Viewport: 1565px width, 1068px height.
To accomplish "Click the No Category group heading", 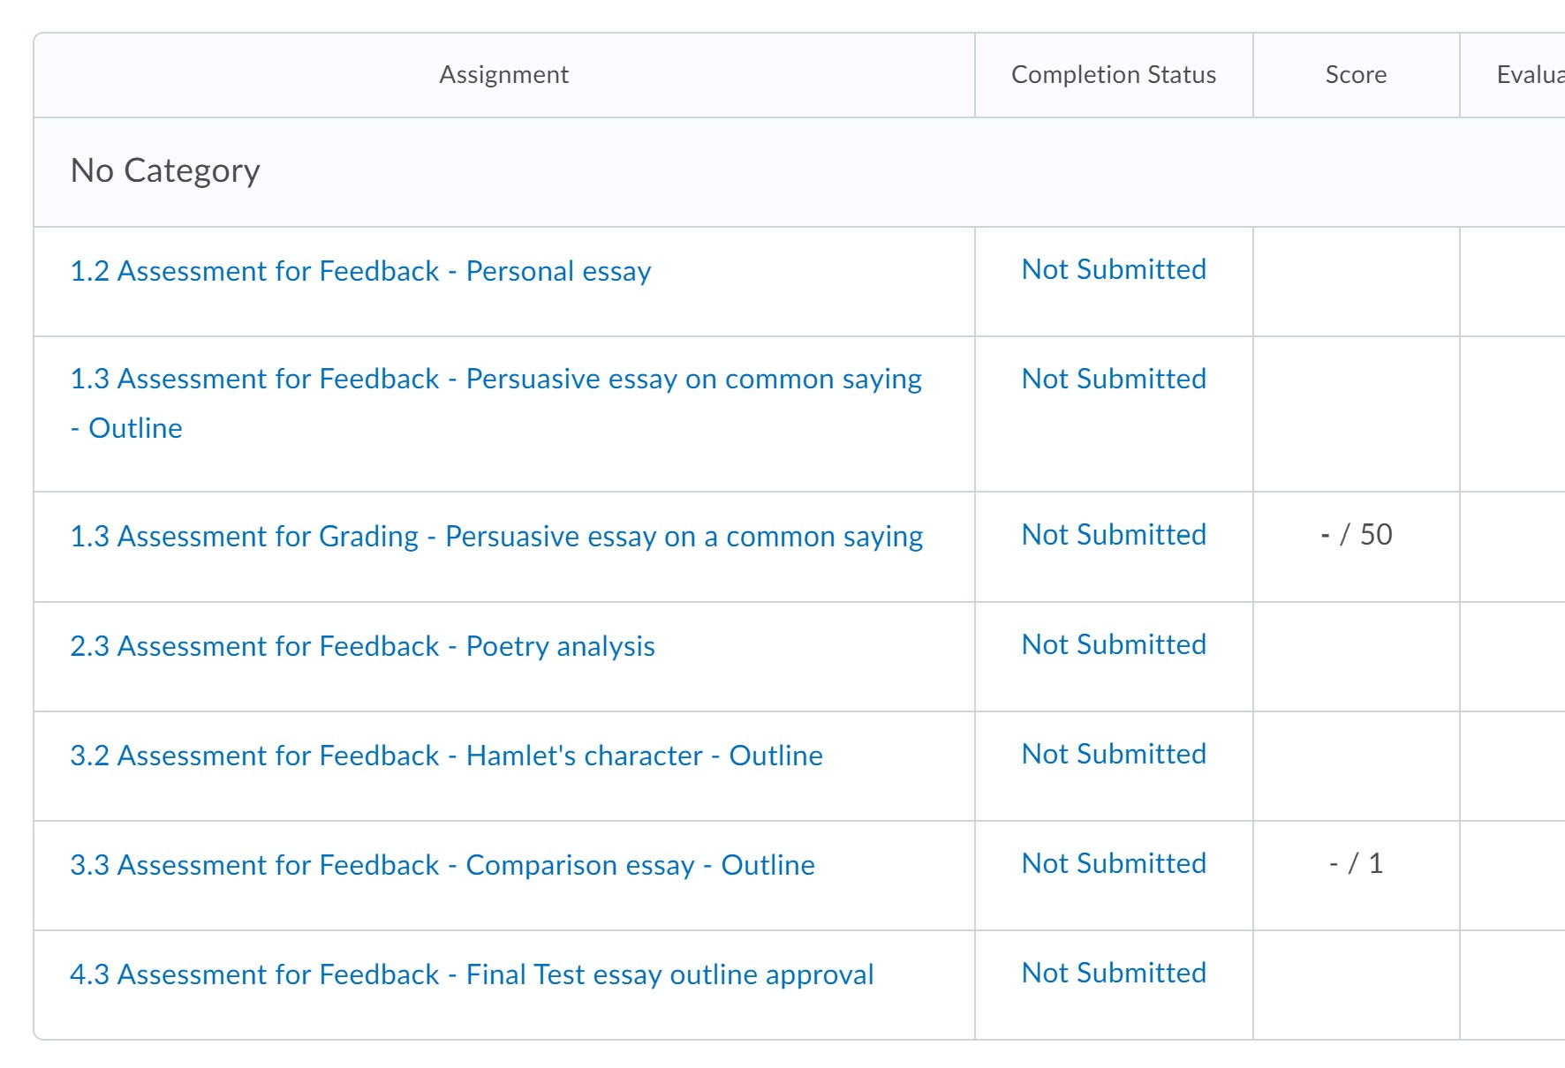I will click(x=165, y=170).
